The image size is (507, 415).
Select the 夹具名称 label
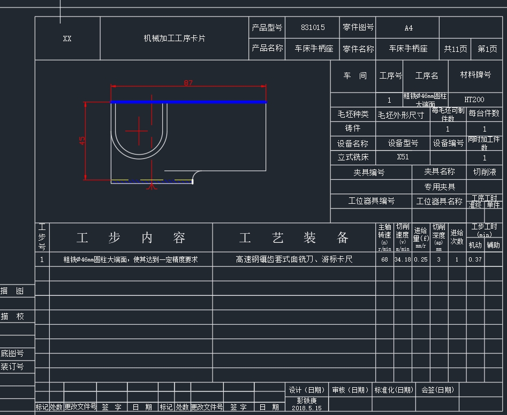coord(440,172)
